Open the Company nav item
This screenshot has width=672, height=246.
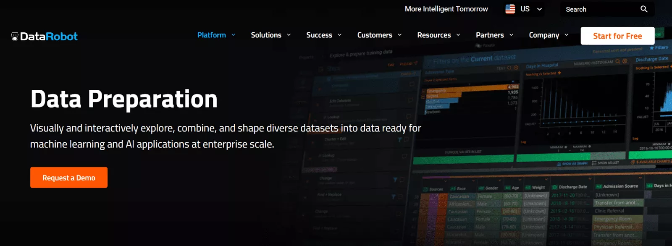(x=544, y=35)
